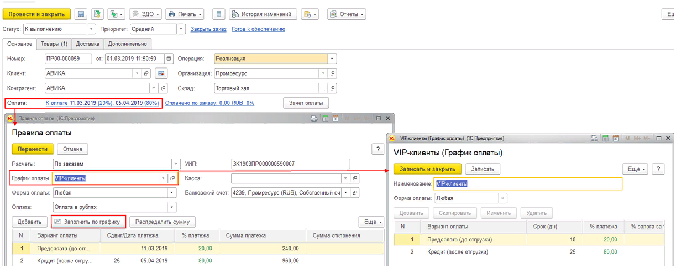Switch to the Доставка tab
Image resolution: width=676 pixels, height=268 pixels.
(x=87, y=44)
